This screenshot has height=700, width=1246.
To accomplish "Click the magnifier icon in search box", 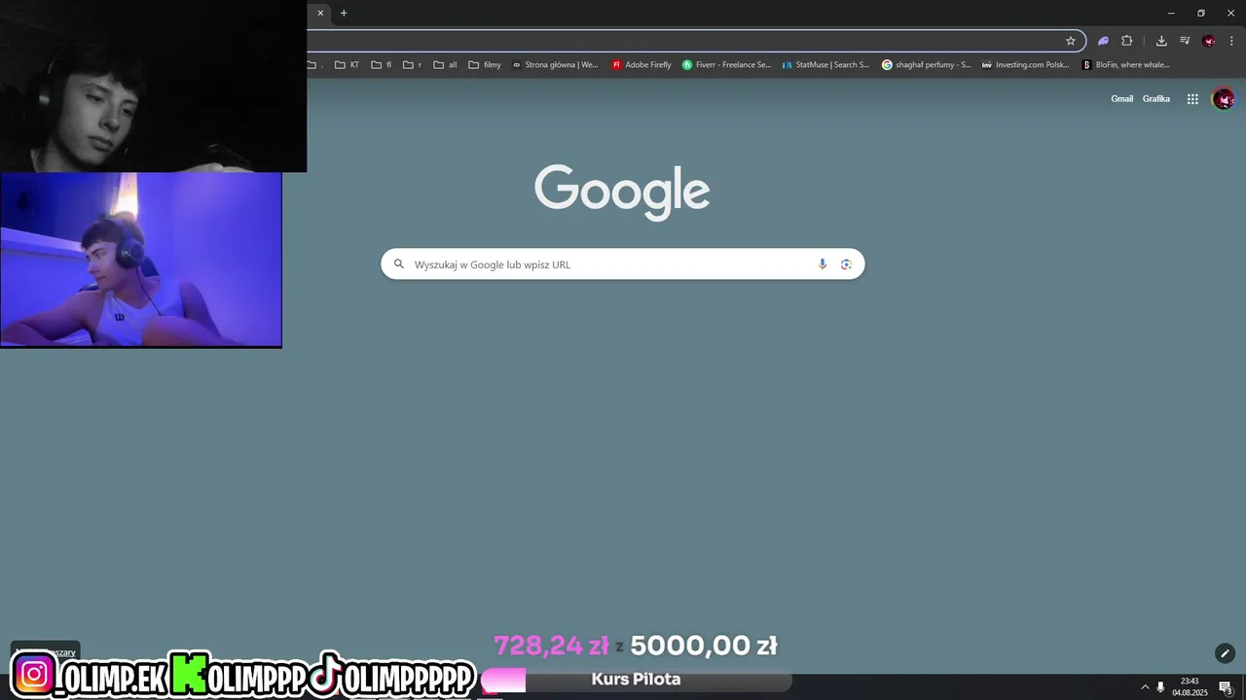I will pyautogui.click(x=398, y=263).
